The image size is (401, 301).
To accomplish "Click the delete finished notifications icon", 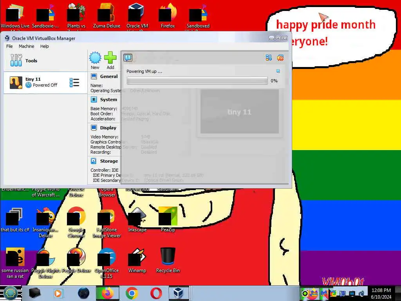I will pyautogui.click(x=280, y=58).
